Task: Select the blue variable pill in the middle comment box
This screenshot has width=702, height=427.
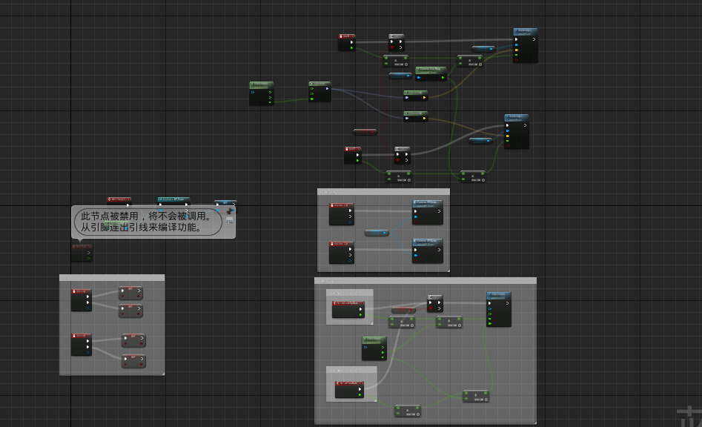Action: (x=377, y=233)
